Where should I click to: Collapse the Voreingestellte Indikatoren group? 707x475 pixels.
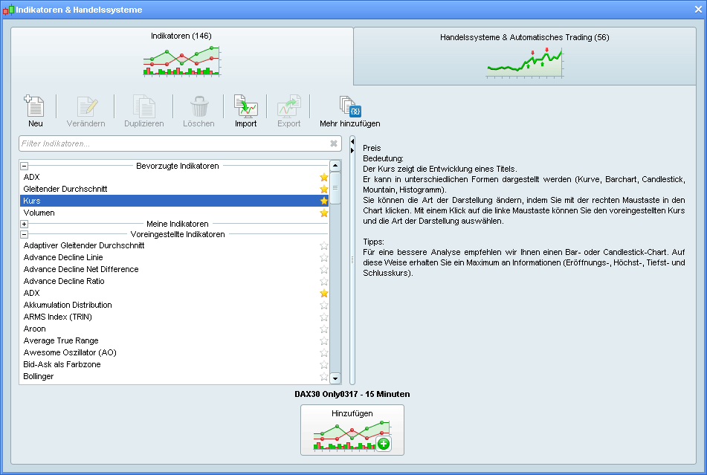coord(25,235)
